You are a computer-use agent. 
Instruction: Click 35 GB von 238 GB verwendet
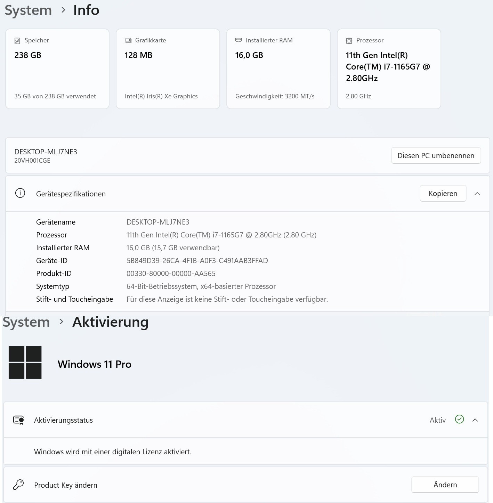[55, 96]
